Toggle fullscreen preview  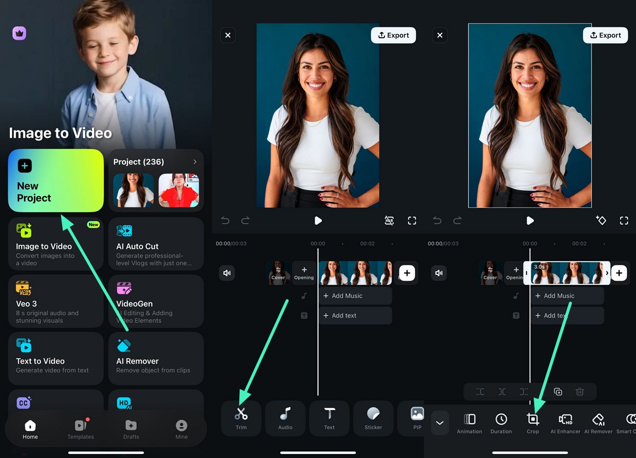pos(411,220)
